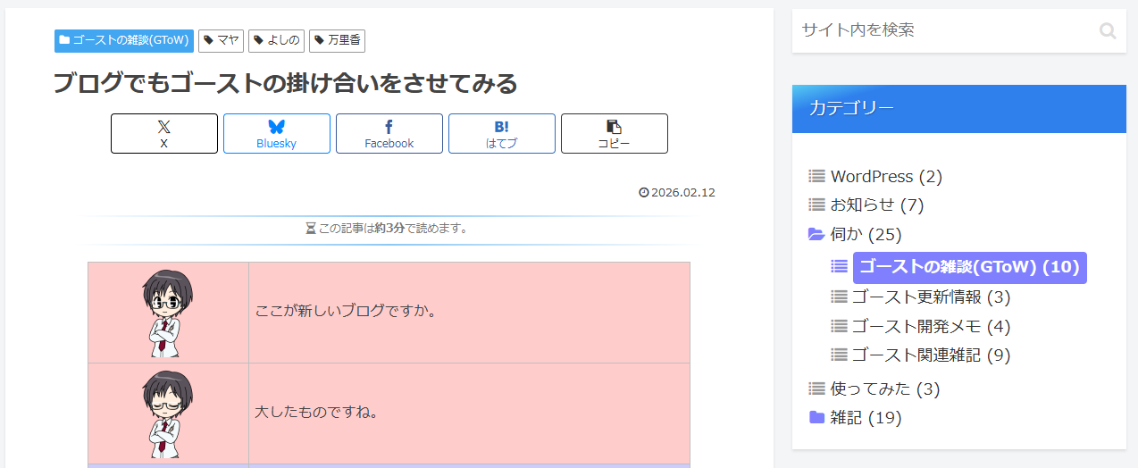The image size is (1138, 468).
Task: Share the post on Bluesky
Action: tap(277, 134)
